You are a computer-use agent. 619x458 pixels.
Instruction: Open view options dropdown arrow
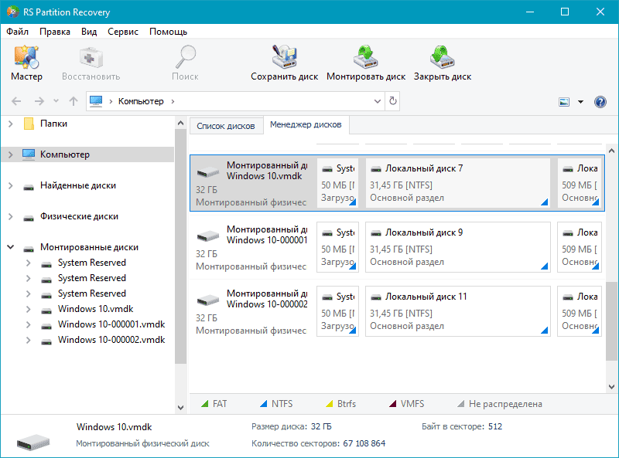581,102
